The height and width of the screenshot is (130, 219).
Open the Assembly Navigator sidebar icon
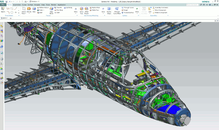click(x=2, y=26)
